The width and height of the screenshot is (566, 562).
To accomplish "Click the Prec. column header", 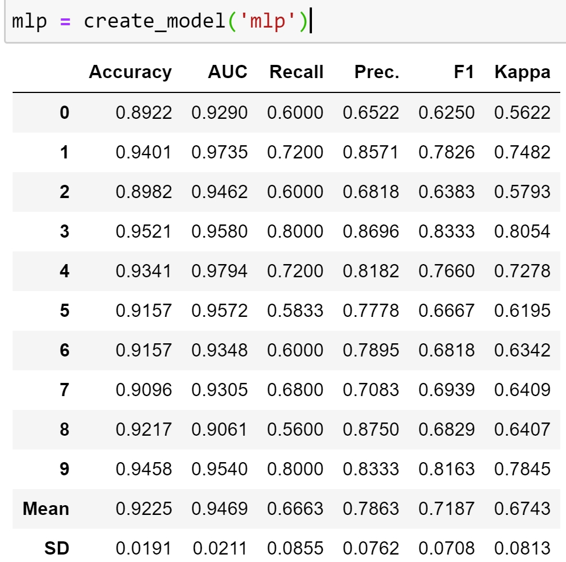I will tap(377, 72).
